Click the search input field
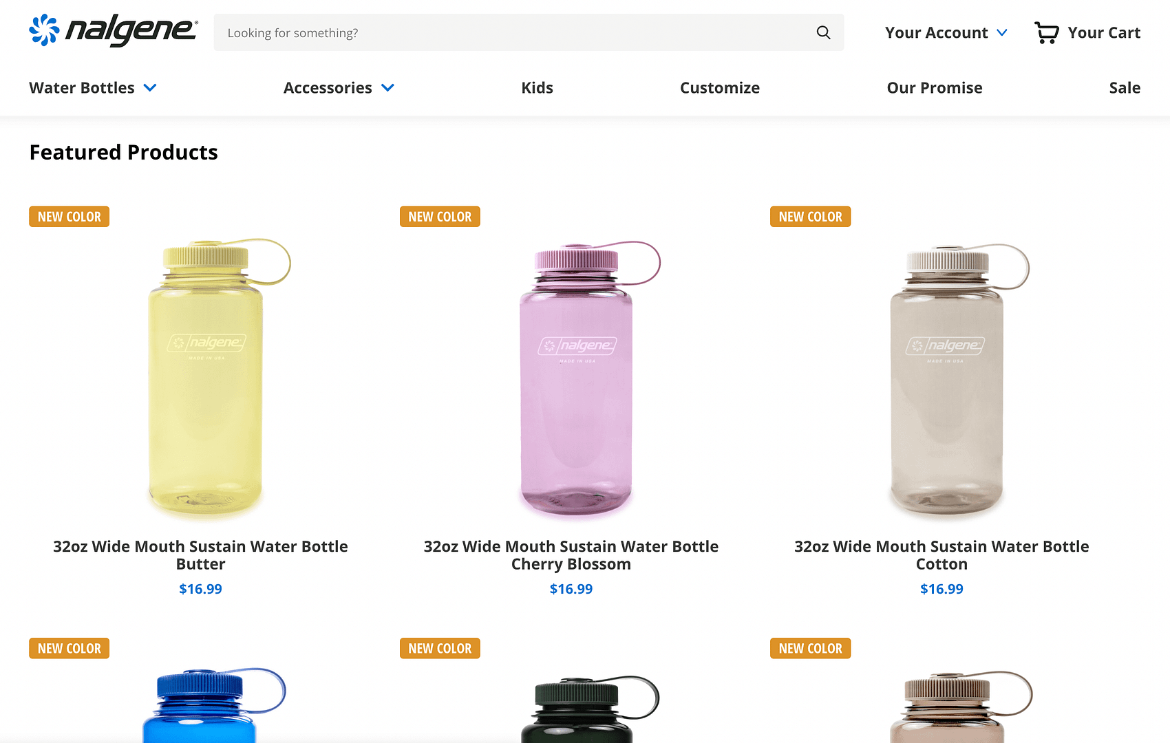The image size is (1170, 743). [482, 32]
